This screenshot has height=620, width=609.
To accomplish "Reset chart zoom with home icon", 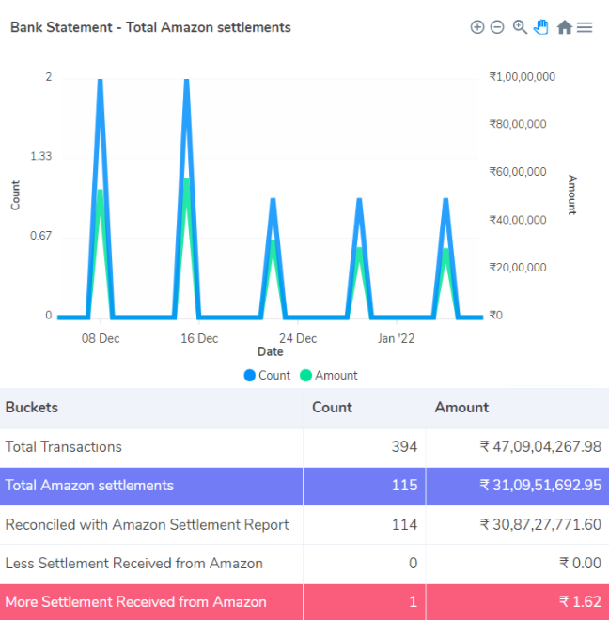I will [x=564, y=27].
